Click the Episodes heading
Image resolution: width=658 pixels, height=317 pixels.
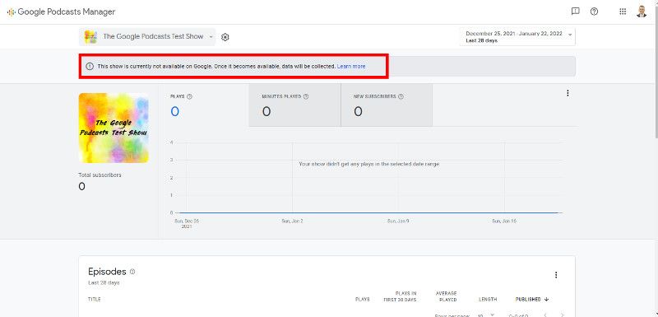107,272
